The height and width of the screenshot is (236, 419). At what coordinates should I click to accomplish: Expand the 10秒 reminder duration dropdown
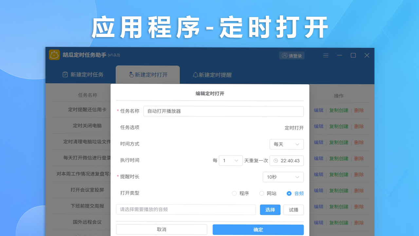pos(283,177)
